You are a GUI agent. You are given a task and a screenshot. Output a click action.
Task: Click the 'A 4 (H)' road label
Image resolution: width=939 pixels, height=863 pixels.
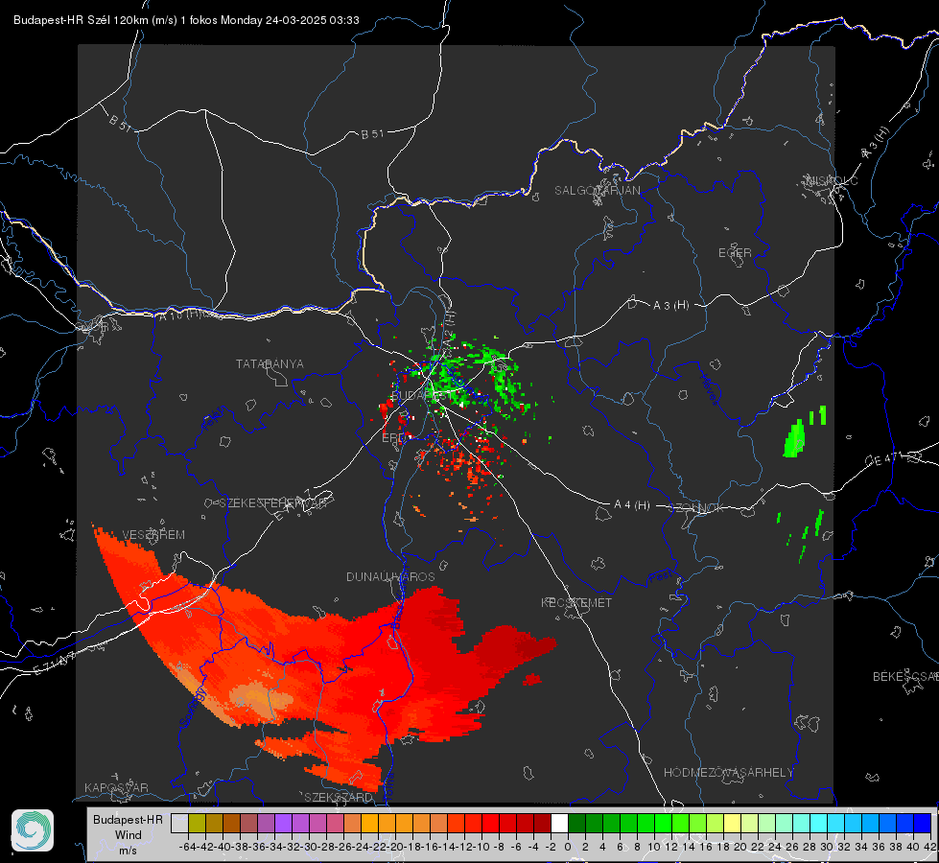[632, 505]
